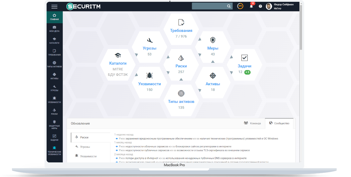Expand the arrow below the Угрозы hexagon
This screenshot has height=177, width=351.
pyautogui.click(x=137, y=55)
